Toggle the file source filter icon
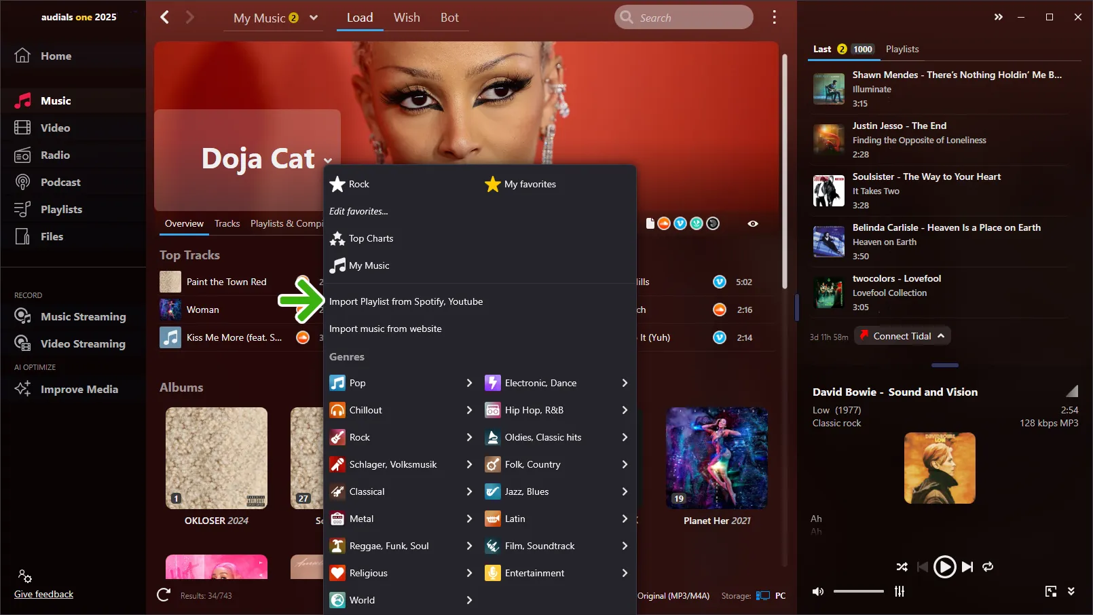Image resolution: width=1093 pixels, height=615 pixels. point(650,223)
